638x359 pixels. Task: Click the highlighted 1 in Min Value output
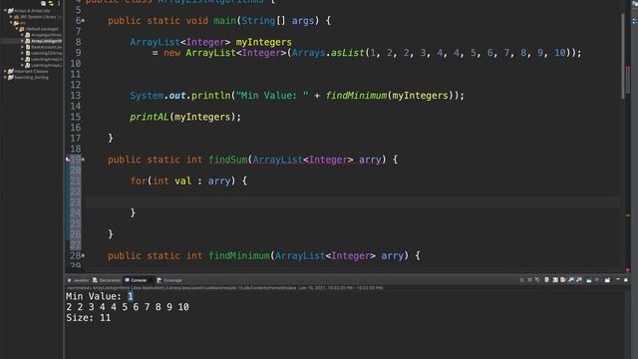click(x=131, y=296)
